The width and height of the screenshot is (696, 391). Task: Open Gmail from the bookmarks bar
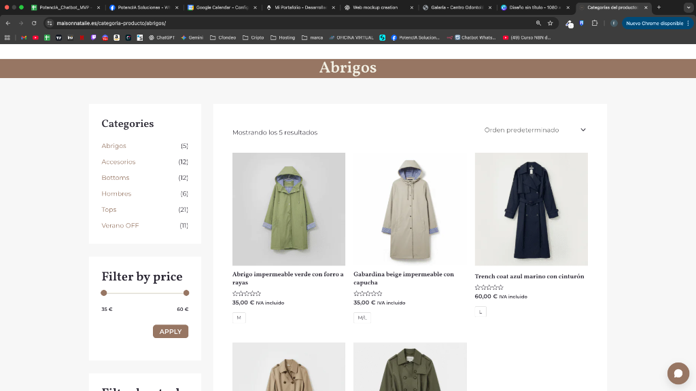(x=24, y=37)
